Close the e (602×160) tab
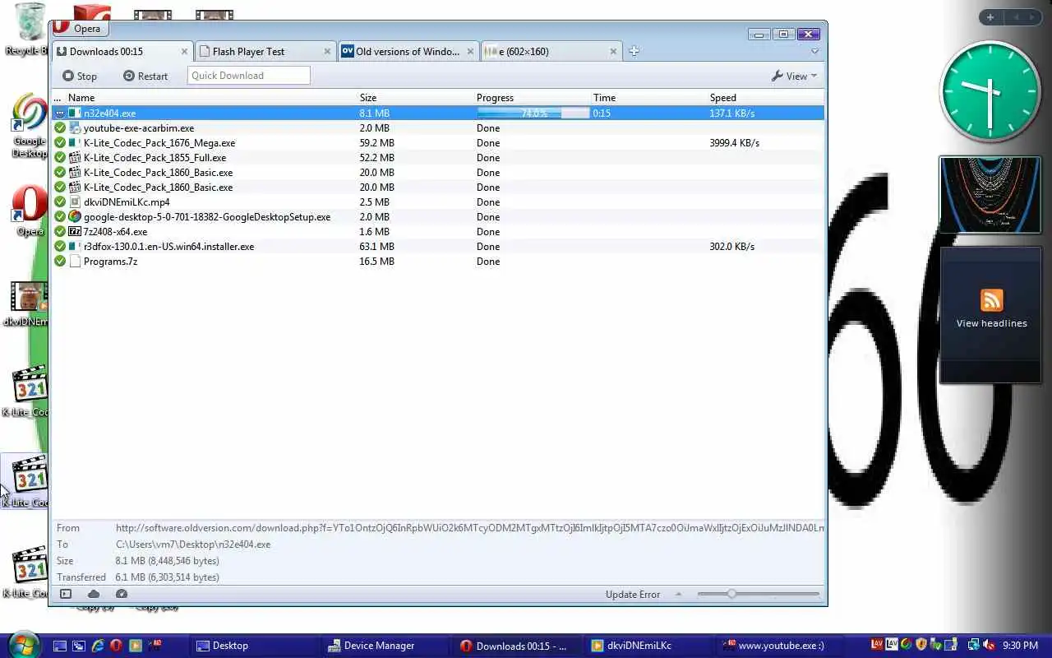This screenshot has height=658, width=1052. (613, 51)
